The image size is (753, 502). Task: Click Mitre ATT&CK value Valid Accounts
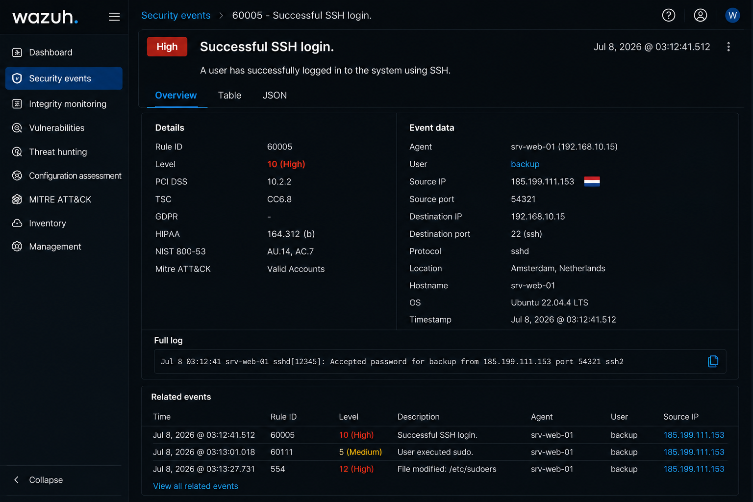296,269
